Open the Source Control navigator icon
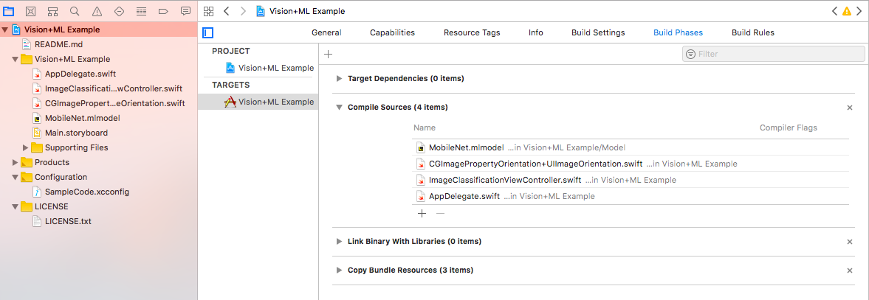The image size is (869, 300). [x=30, y=11]
